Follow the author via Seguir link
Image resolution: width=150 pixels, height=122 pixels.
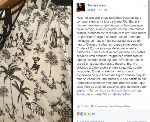91,10
